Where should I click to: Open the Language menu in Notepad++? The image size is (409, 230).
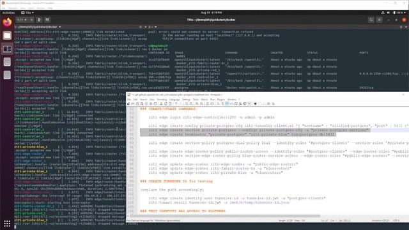tap(174, 100)
